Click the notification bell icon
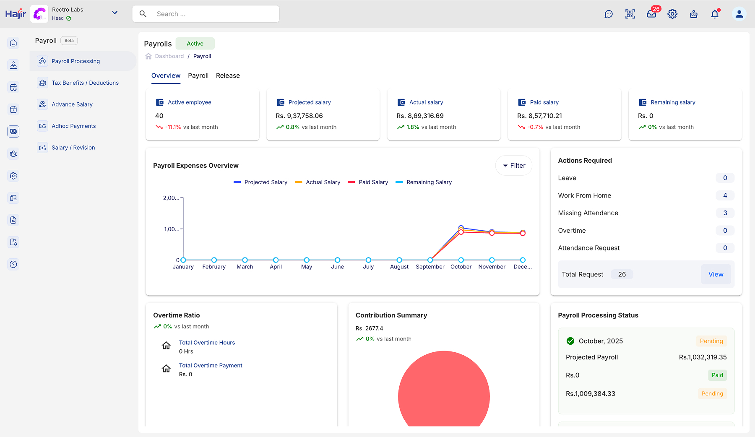 715,14
